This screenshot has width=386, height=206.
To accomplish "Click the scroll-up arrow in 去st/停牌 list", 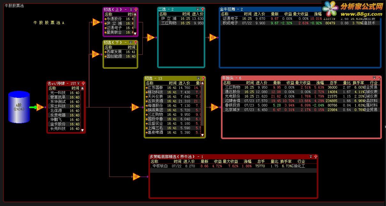I will point(82,88).
